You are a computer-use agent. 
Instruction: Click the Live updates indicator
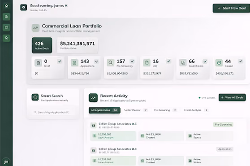pos(207,98)
